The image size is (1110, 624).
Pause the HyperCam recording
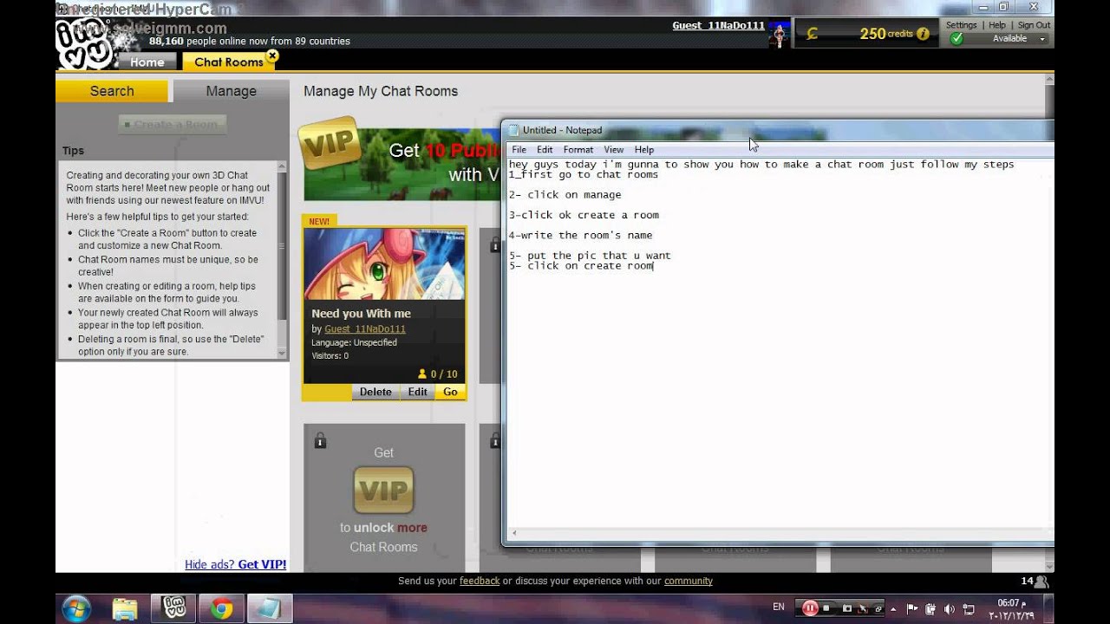tap(810, 608)
